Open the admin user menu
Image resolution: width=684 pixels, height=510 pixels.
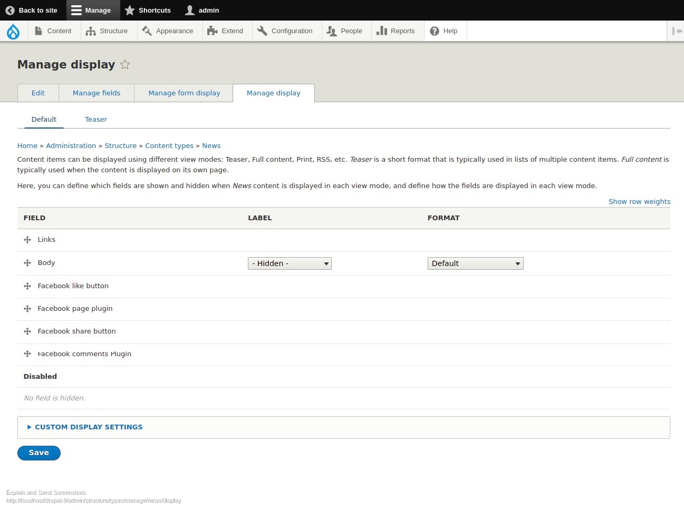202,10
